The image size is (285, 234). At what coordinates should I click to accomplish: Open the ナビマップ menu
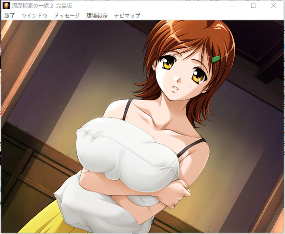click(127, 16)
